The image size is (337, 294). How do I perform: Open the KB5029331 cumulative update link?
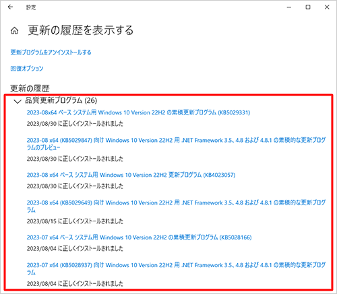(138, 112)
